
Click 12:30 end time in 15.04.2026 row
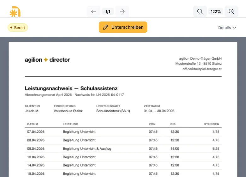[x=175, y=174]
